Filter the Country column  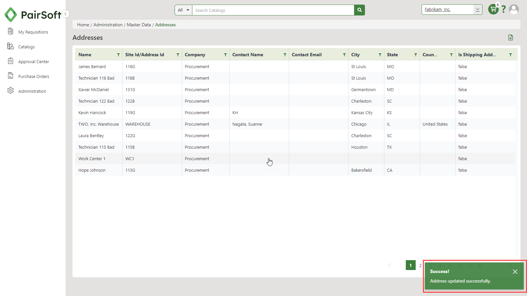coord(451,55)
